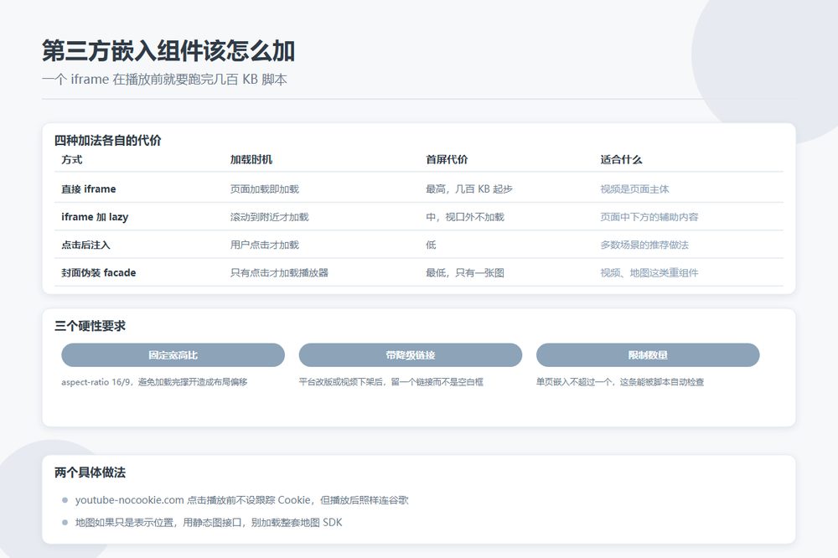
Task: Click the cell 视频、地图这类重组件
Action: point(649,272)
